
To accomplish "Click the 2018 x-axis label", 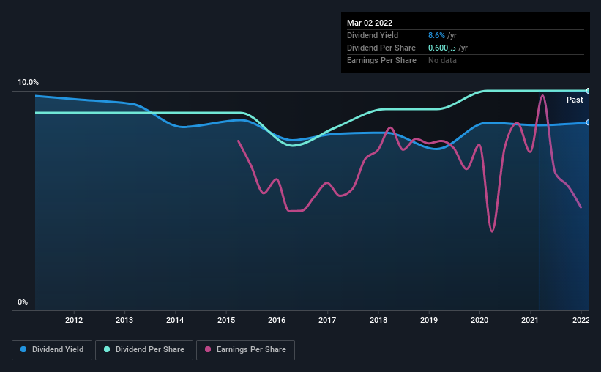I will 378,320.
